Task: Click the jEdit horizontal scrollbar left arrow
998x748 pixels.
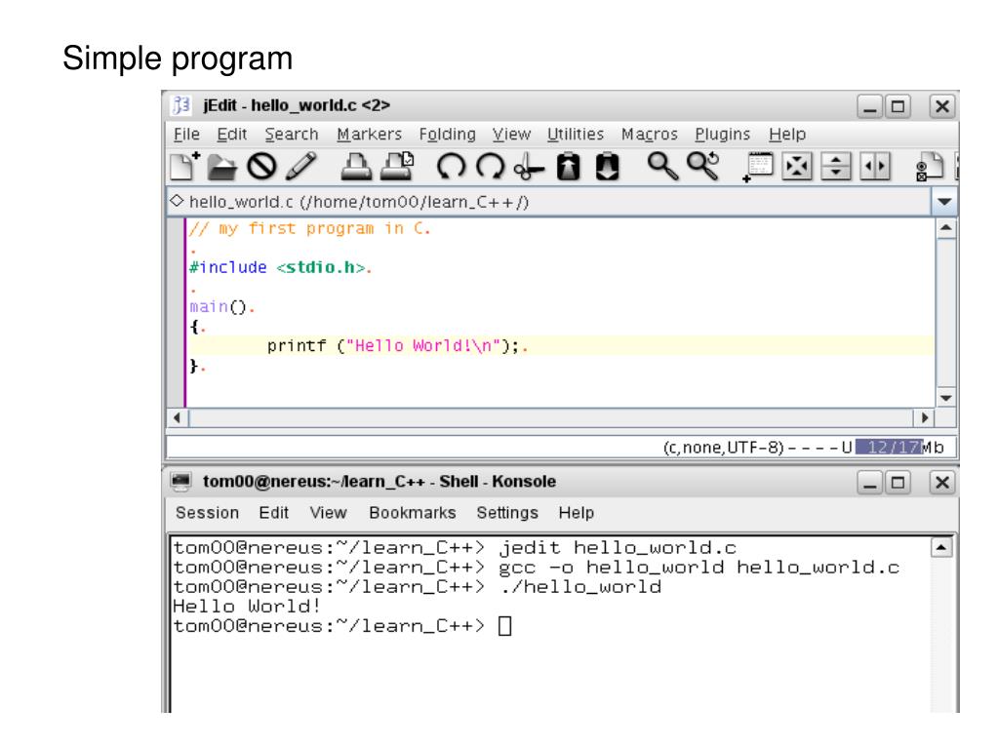Action: pos(178,418)
